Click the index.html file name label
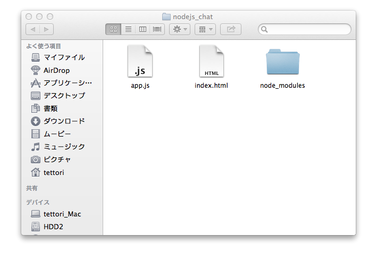The width and height of the screenshot is (377, 267). 211,86
